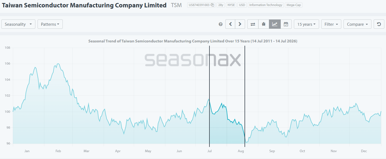Expand the 15 years period dropdown

pyautogui.click(x=306, y=24)
